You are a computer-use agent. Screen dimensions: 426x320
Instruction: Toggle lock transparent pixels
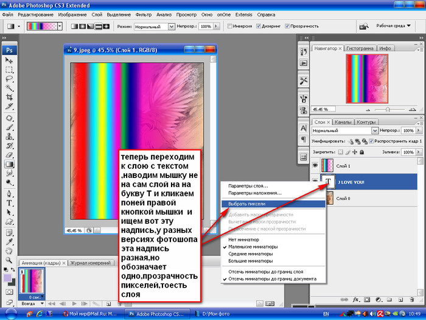(x=340, y=152)
